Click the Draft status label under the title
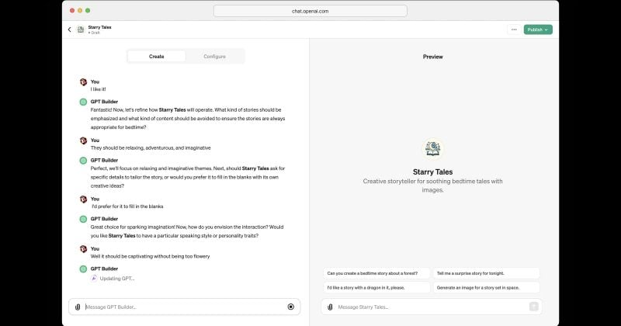 pyautogui.click(x=94, y=33)
